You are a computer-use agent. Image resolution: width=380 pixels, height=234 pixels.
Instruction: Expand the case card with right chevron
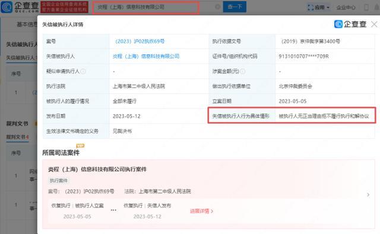click(368, 194)
